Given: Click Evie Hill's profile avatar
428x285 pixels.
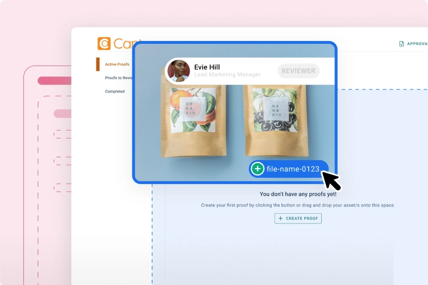Looking at the screenshot, I should pyautogui.click(x=177, y=71).
